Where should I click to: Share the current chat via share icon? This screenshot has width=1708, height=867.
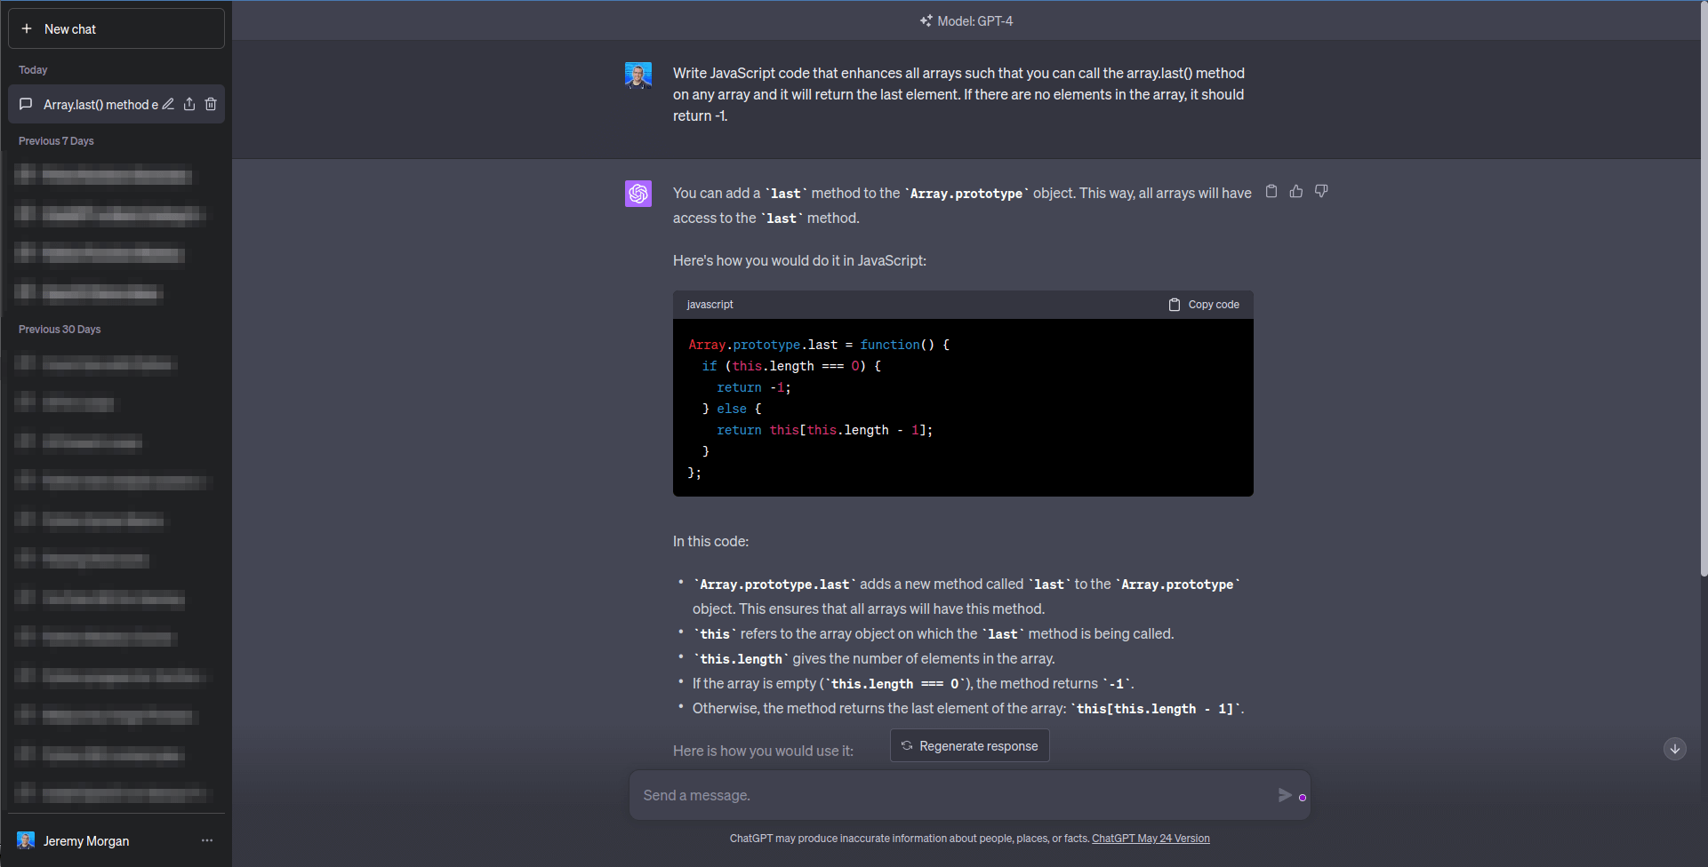coord(189,104)
